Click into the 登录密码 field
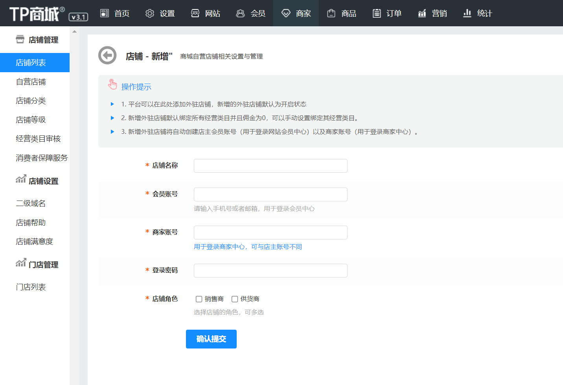563x385 pixels. [x=270, y=270]
